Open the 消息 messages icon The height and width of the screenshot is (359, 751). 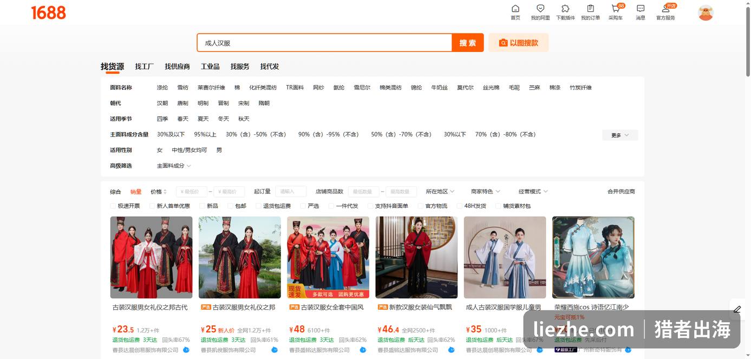click(x=641, y=9)
